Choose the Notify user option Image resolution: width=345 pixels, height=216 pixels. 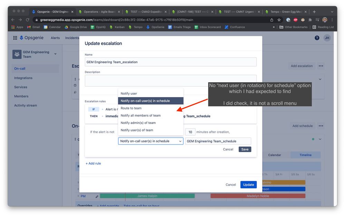(x=151, y=94)
